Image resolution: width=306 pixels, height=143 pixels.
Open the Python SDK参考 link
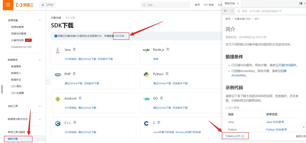click(x=277, y=130)
